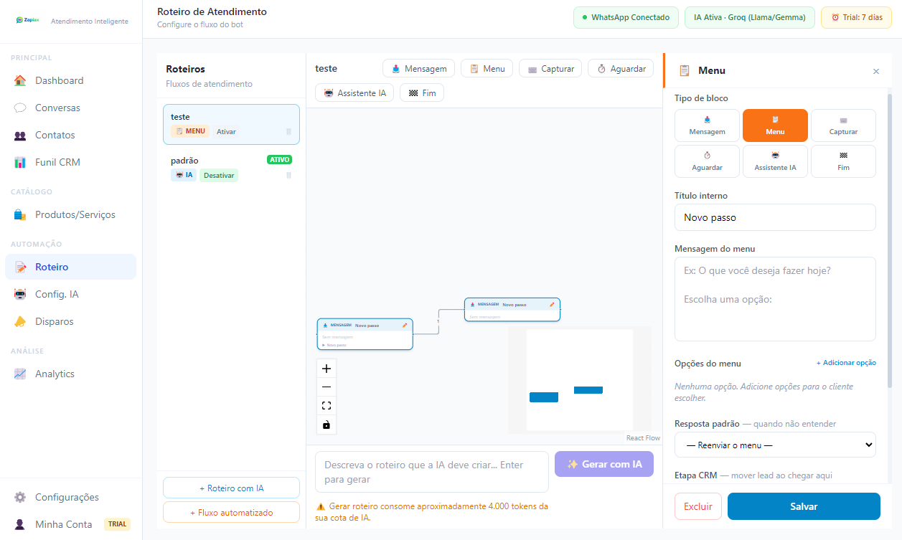Viewport: 902px width, 540px height.
Task: Add a Capturar block from toolbar
Action: click(550, 69)
